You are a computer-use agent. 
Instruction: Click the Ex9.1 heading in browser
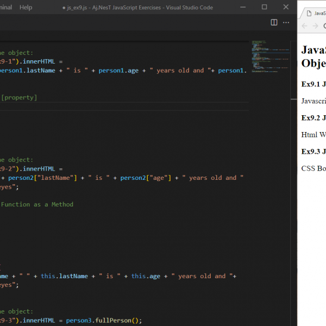[313, 84]
